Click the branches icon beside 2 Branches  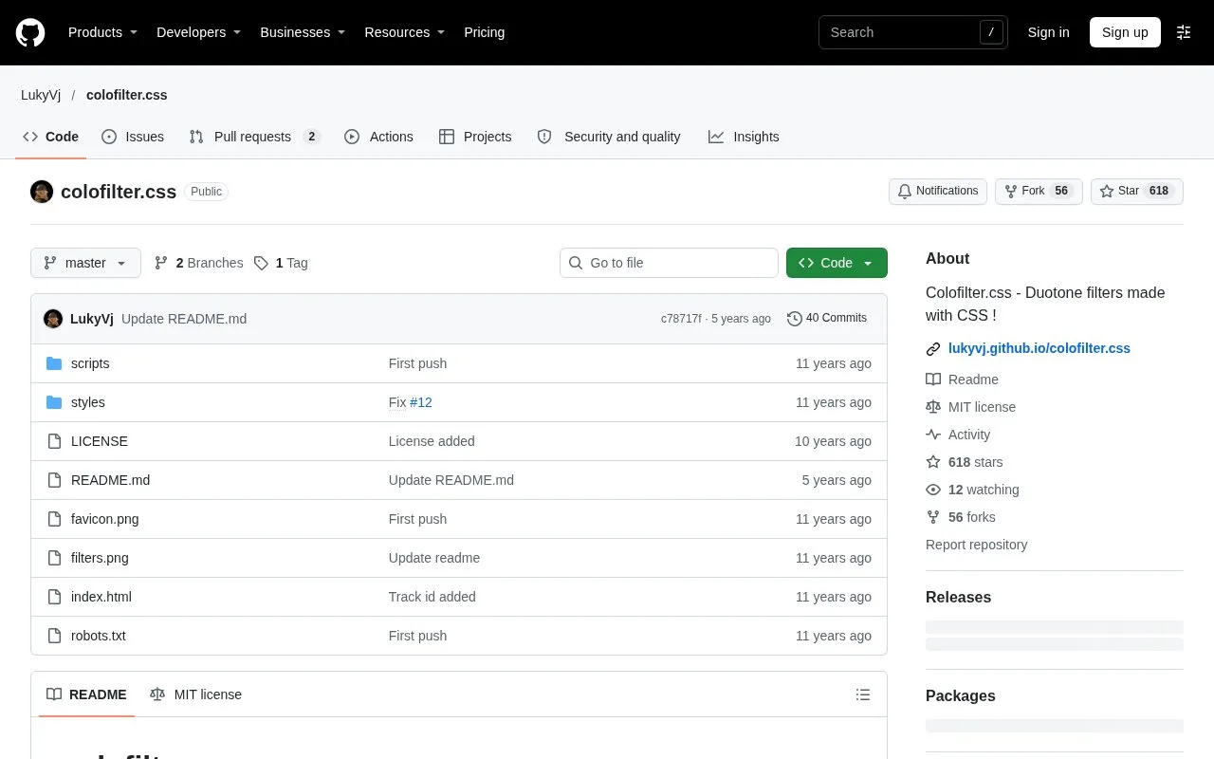[161, 263]
